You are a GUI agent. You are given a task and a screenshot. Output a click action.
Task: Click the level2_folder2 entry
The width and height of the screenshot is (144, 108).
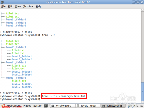22,59
